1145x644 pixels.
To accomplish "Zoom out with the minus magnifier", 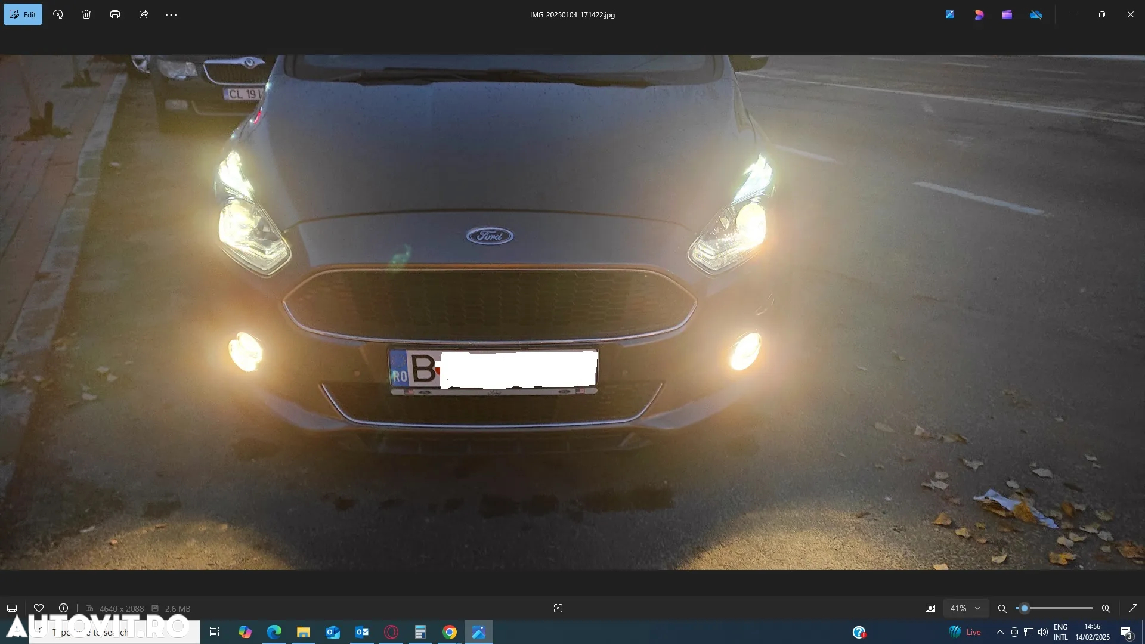I will point(1002,608).
